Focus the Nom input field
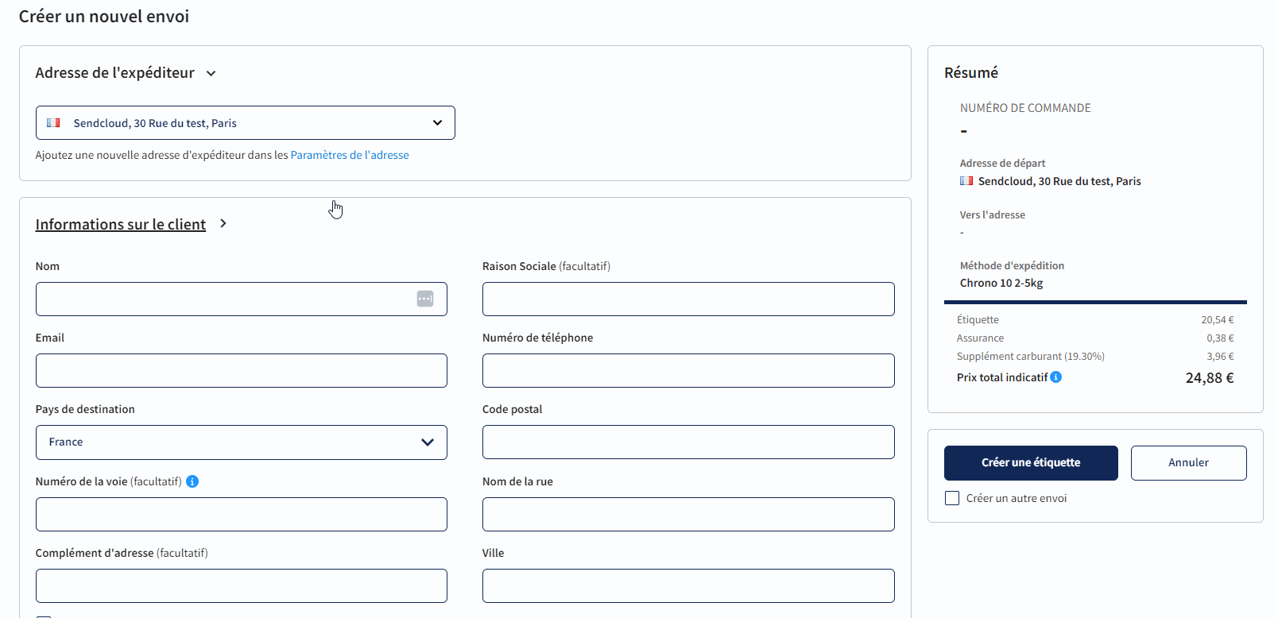The width and height of the screenshot is (1278, 618). point(242,299)
